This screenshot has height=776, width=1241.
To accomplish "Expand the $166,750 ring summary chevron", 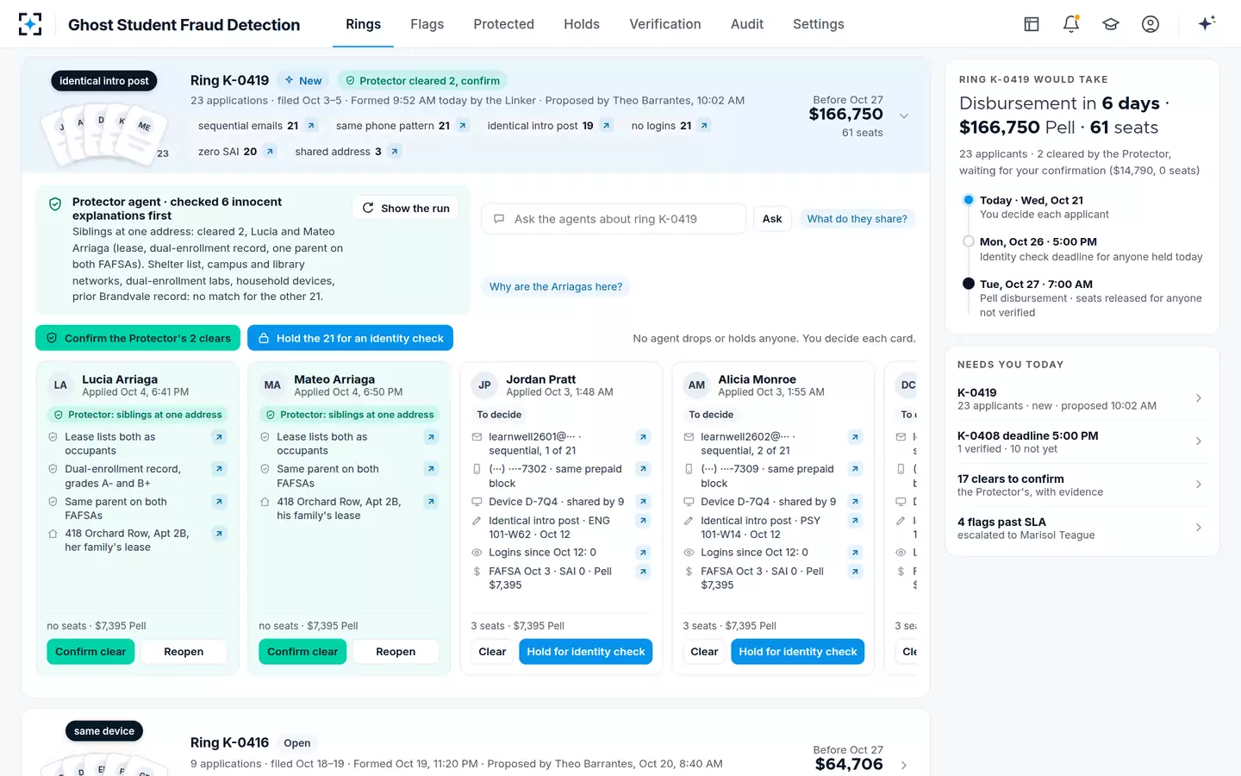I will tap(904, 116).
